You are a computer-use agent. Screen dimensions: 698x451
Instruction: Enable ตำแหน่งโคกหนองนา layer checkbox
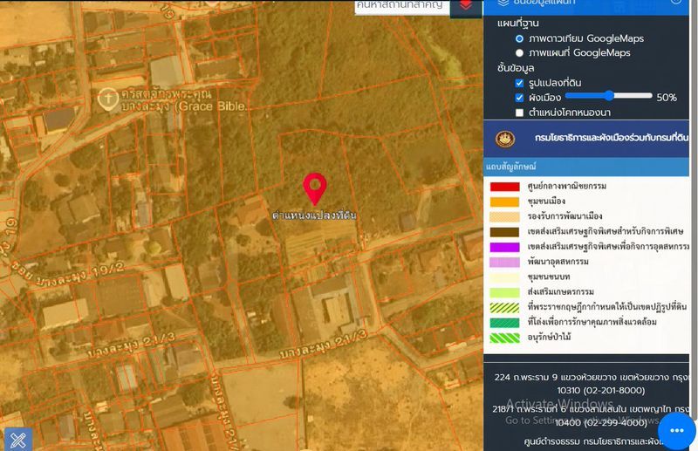tap(520, 113)
